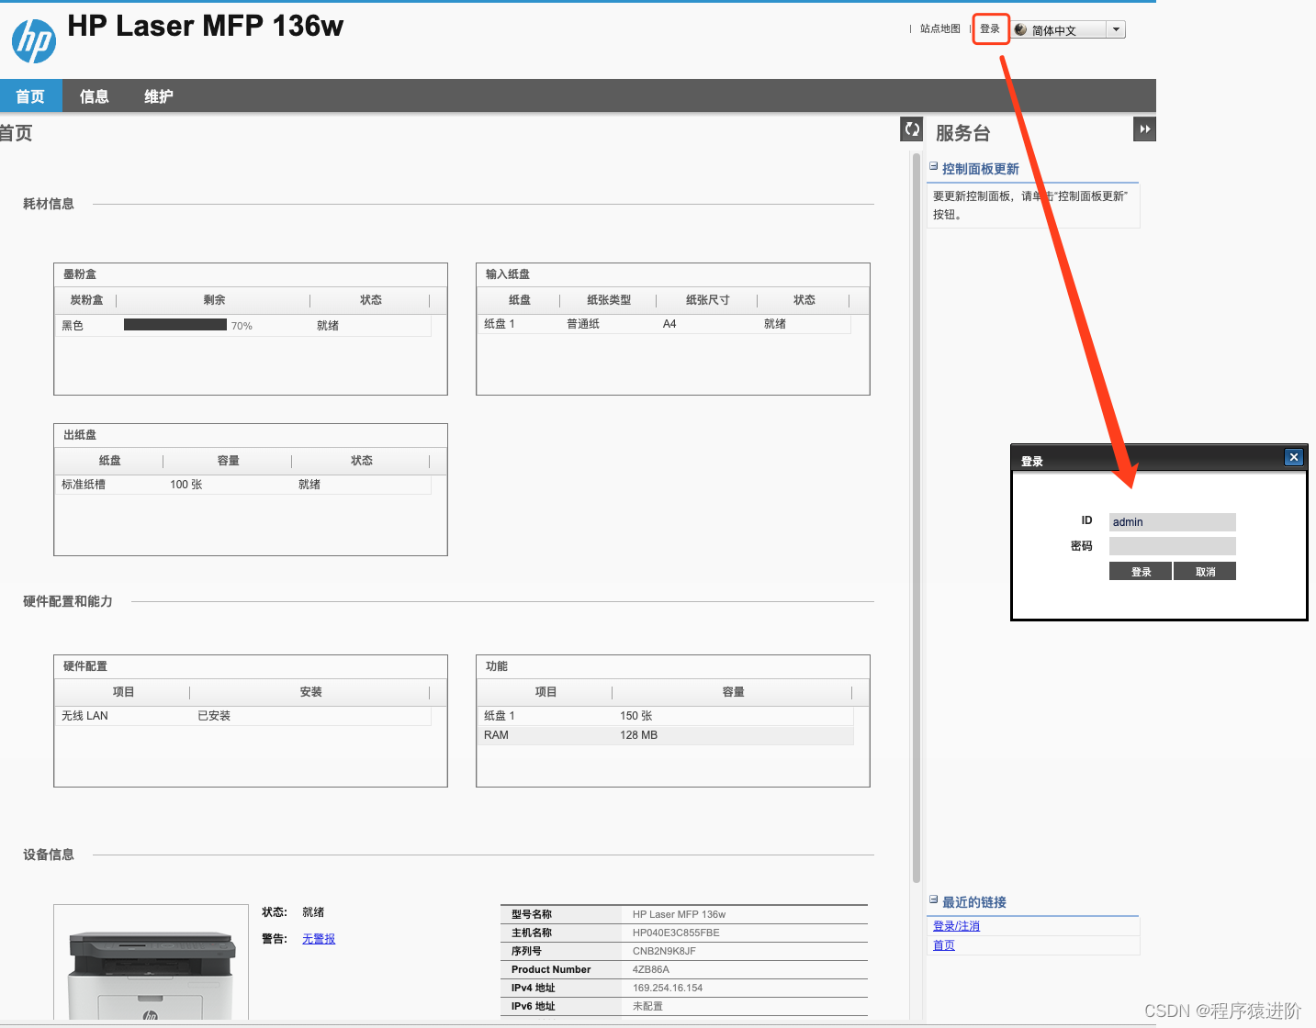Click the 容量 header in 出纸盘 table
This screenshot has width=1316, height=1028.
pyautogui.click(x=229, y=461)
